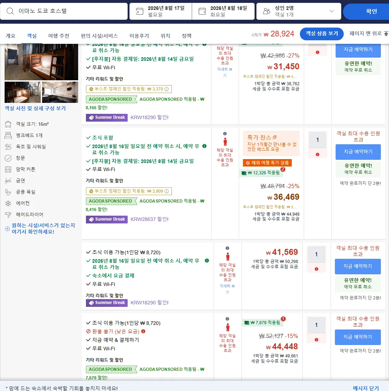
Task: Open room quantity selector for ₩36,469 offer
Action: [x=317, y=140]
